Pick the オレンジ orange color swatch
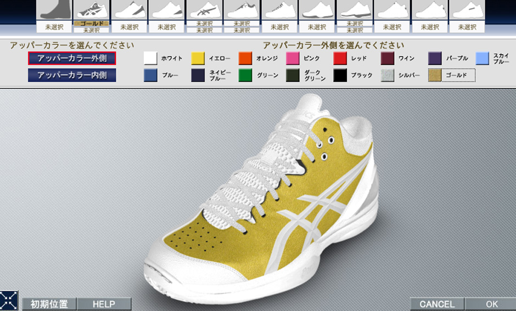Viewport: 516px width, 311px height. tap(245, 58)
